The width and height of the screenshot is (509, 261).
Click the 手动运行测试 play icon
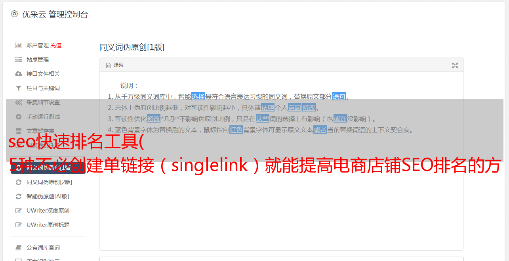tap(18, 117)
